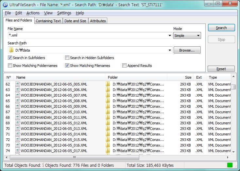Click folder icon in row 68

[x=108, y=117]
